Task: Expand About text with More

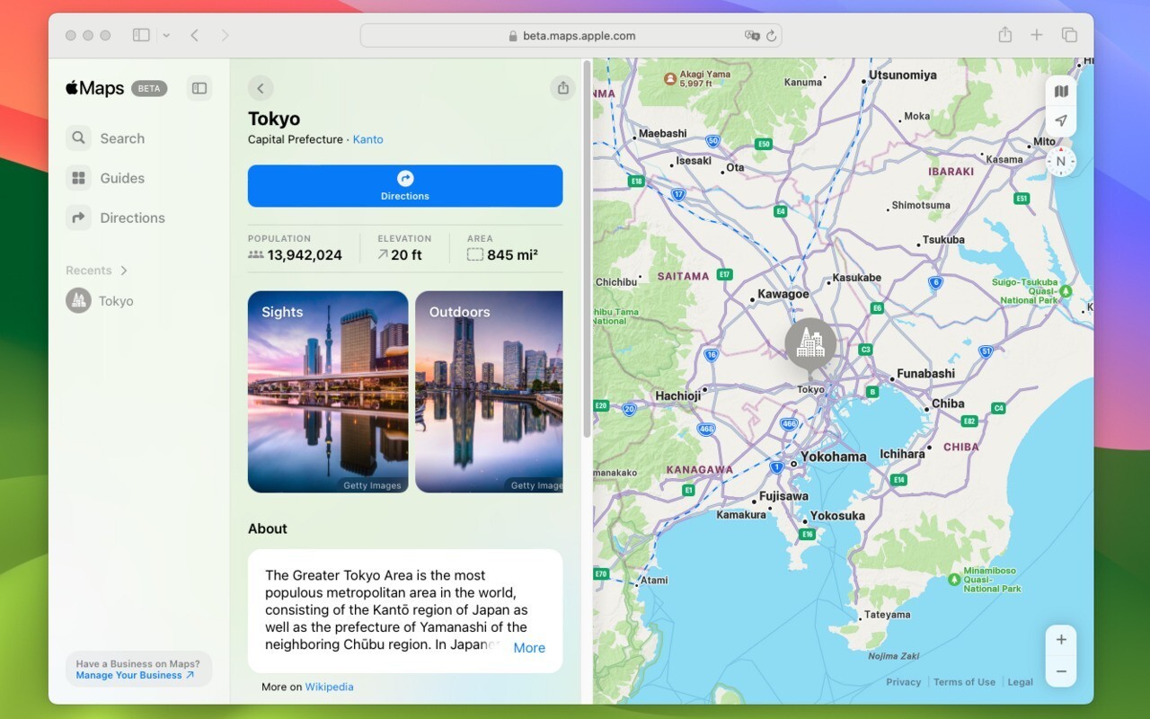Action: (529, 648)
